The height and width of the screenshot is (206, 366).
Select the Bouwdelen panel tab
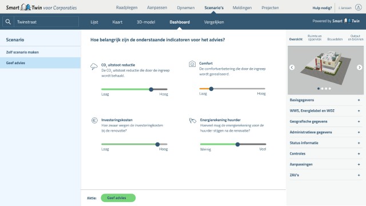(x=335, y=39)
